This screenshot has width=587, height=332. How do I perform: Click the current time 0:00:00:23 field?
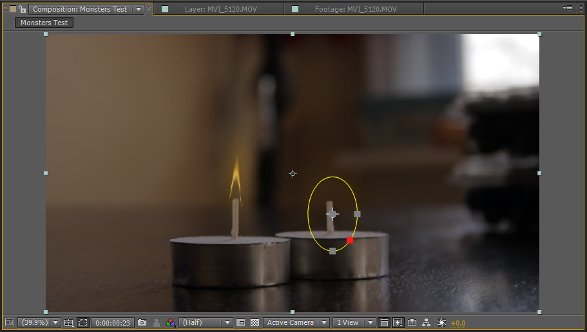(113, 322)
